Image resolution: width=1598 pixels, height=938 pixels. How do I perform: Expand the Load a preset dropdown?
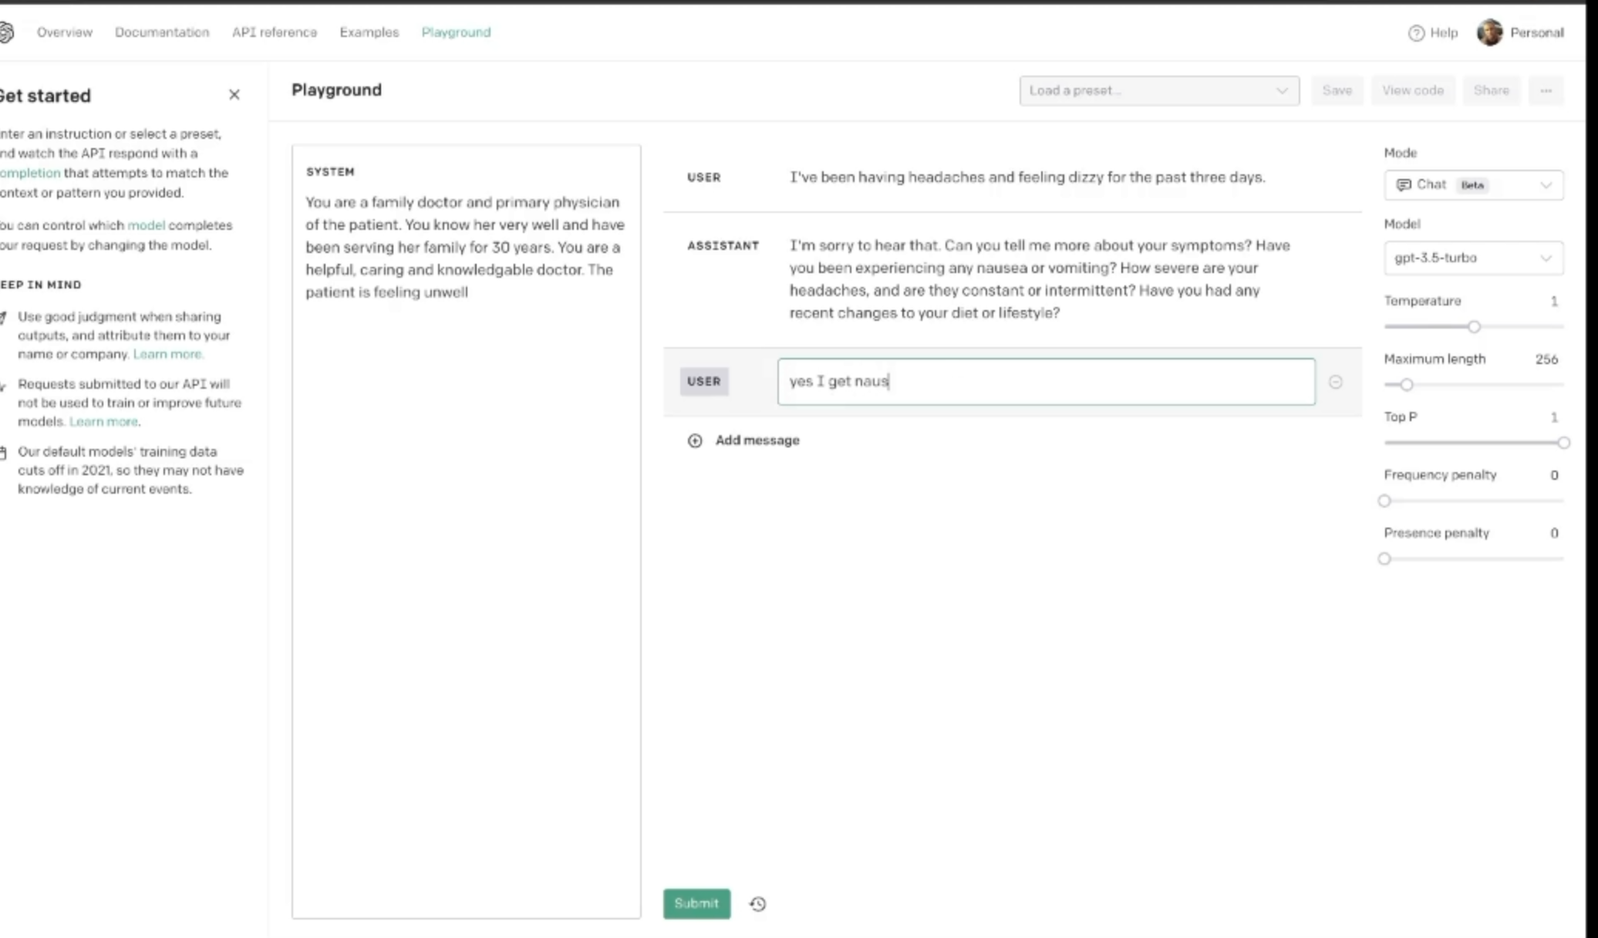(1158, 90)
